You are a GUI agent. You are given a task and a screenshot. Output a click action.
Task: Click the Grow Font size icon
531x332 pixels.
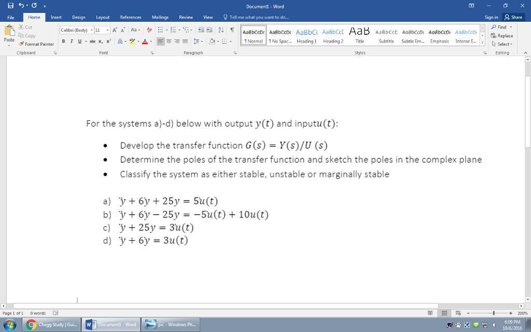click(114, 30)
